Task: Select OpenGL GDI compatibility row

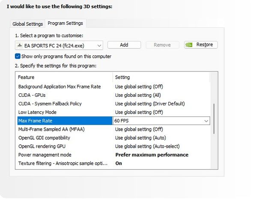Action: point(44,138)
